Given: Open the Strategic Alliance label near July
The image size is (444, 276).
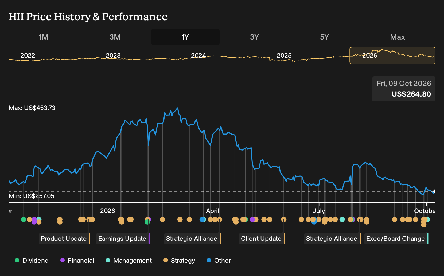Looking at the screenshot, I should point(332,239).
